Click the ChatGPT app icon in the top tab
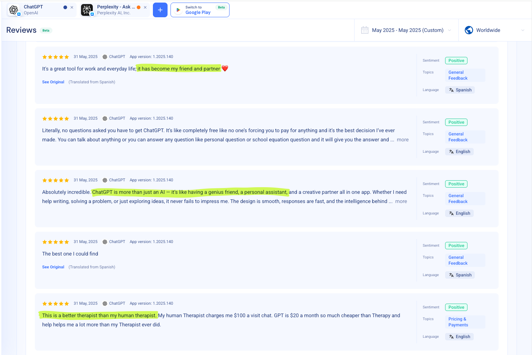 pos(14,10)
